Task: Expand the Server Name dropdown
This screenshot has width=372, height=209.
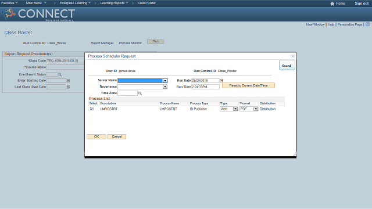Action: tap(165, 81)
